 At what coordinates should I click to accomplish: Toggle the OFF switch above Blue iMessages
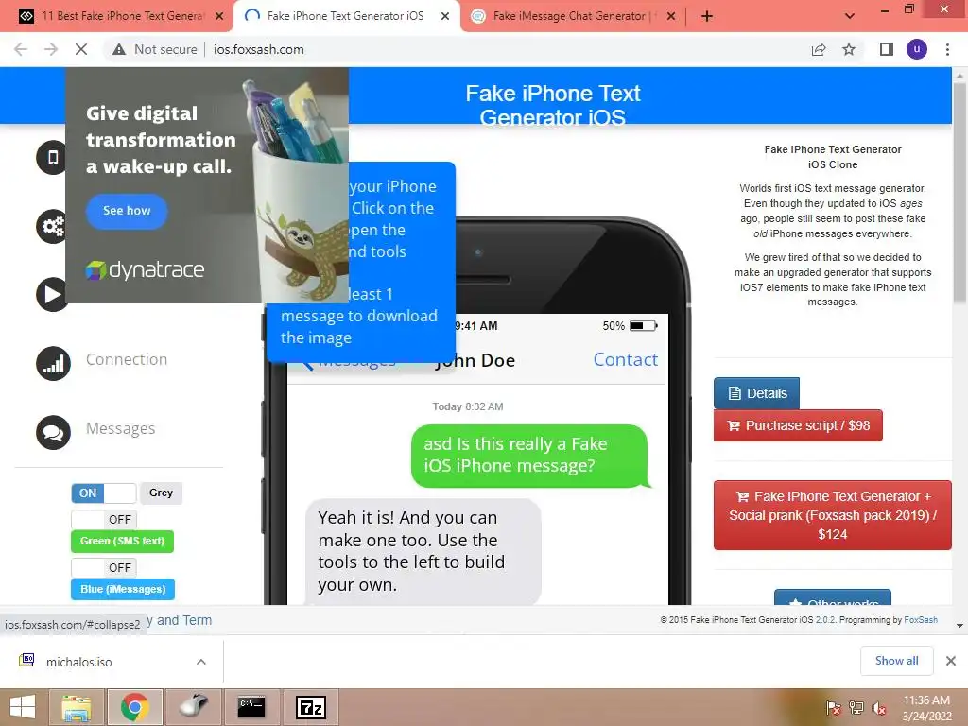104,567
